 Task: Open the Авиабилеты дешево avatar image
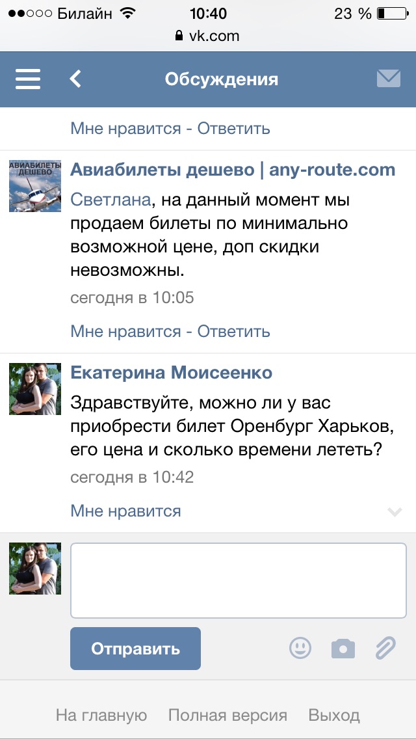coord(35,185)
